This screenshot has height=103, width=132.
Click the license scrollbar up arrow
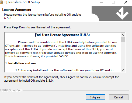click(x=123, y=35)
